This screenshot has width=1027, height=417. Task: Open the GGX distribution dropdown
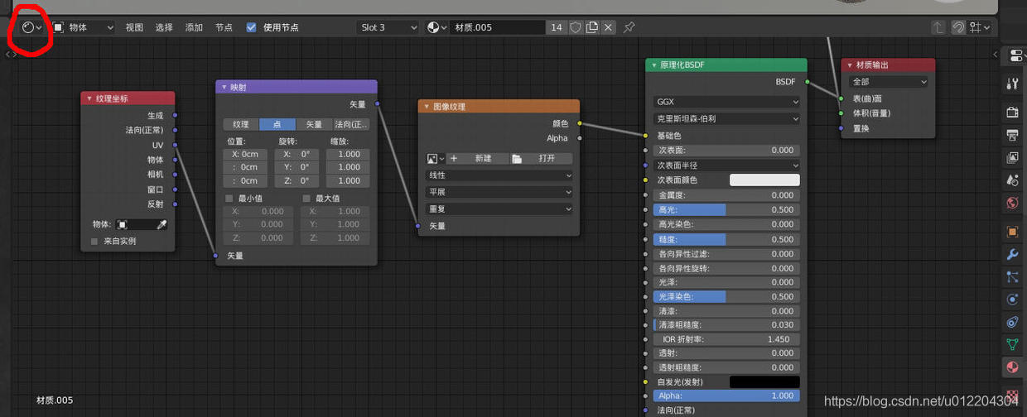[x=726, y=102]
